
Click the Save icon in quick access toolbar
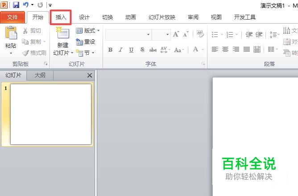tap(16, 5)
